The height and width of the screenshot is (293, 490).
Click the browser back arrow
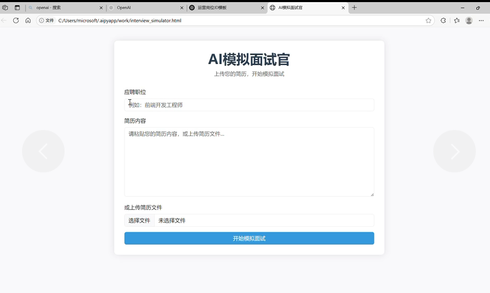click(4, 20)
